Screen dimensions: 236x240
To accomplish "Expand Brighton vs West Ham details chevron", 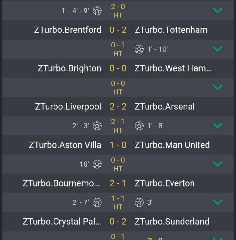I will pyautogui.click(x=218, y=87).
